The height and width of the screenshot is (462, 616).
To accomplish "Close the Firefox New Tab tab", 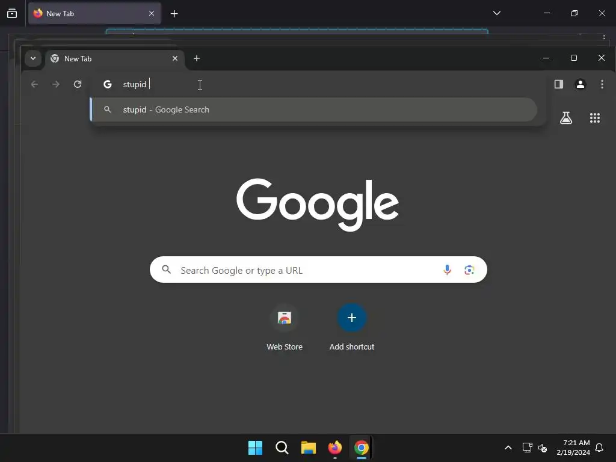I will tap(151, 13).
